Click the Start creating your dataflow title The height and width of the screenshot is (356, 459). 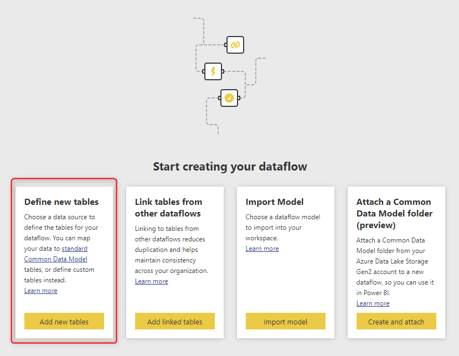230,167
